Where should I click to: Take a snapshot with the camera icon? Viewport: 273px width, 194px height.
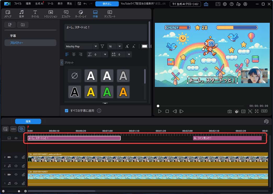[x=230, y=111]
